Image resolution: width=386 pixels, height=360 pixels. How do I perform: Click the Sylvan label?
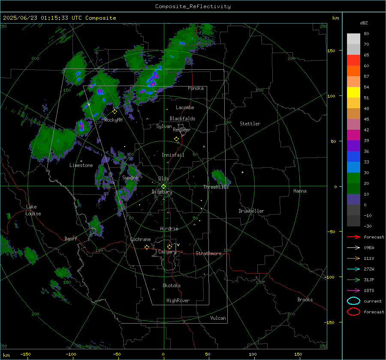[x=164, y=126]
